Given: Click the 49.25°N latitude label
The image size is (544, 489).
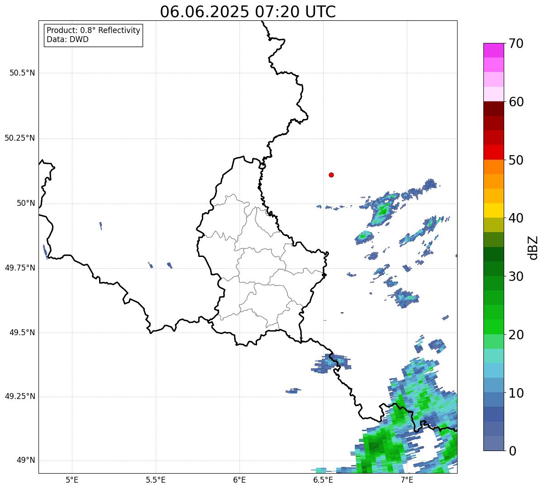Looking at the screenshot, I should click(19, 396).
